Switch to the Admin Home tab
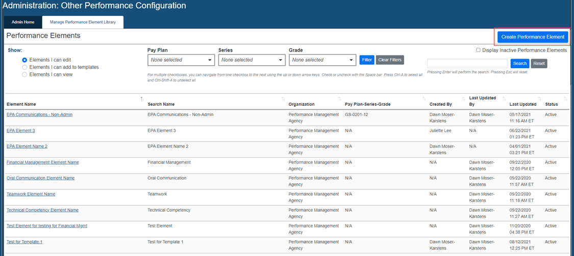The image size is (574, 256). [x=23, y=22]
